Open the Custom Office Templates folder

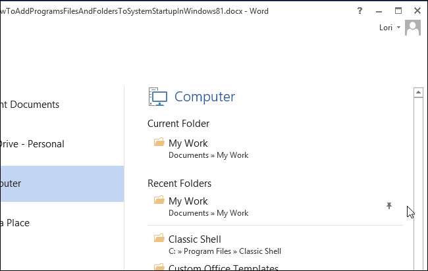[223, 268]
